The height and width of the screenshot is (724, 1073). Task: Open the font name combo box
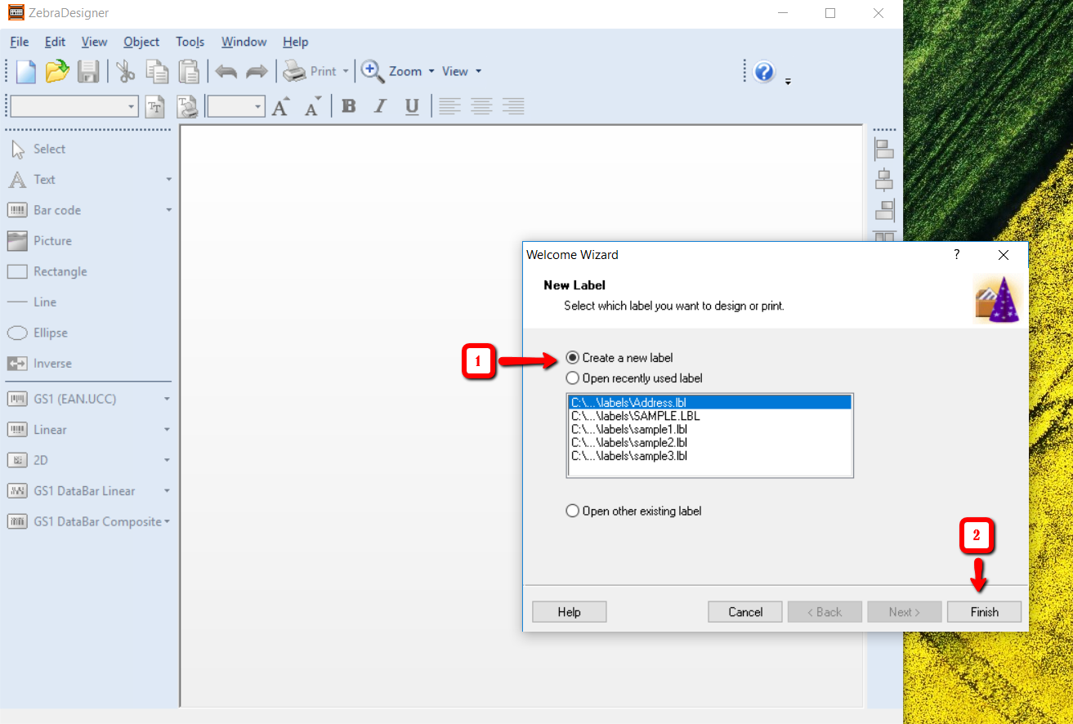tap(74, 106)
